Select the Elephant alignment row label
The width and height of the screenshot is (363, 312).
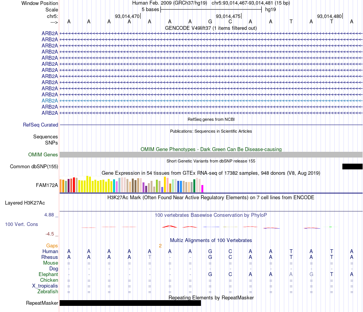[48, 275]
